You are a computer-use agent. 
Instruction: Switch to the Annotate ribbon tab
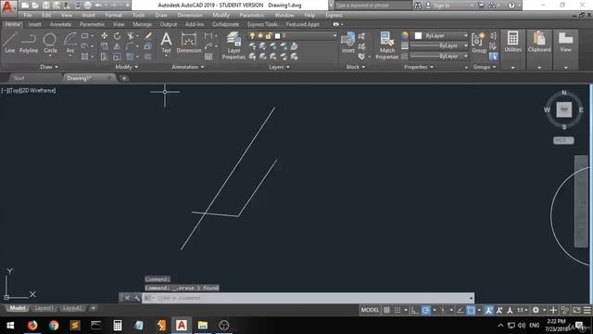pyautogui.click(x=60, y=24)
